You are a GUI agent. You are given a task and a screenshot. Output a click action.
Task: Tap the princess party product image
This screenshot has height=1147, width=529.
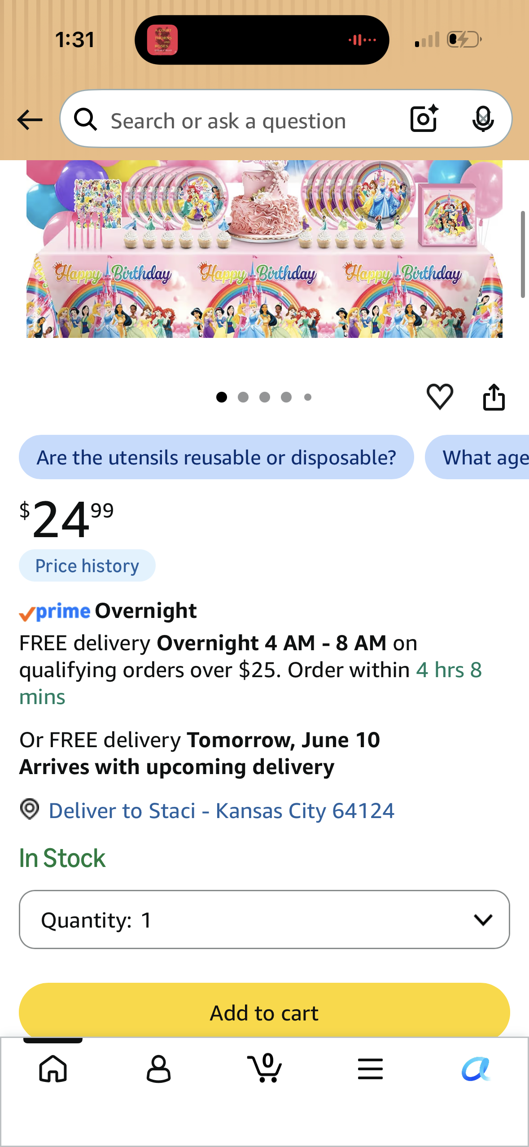click(x=264, y=249)
